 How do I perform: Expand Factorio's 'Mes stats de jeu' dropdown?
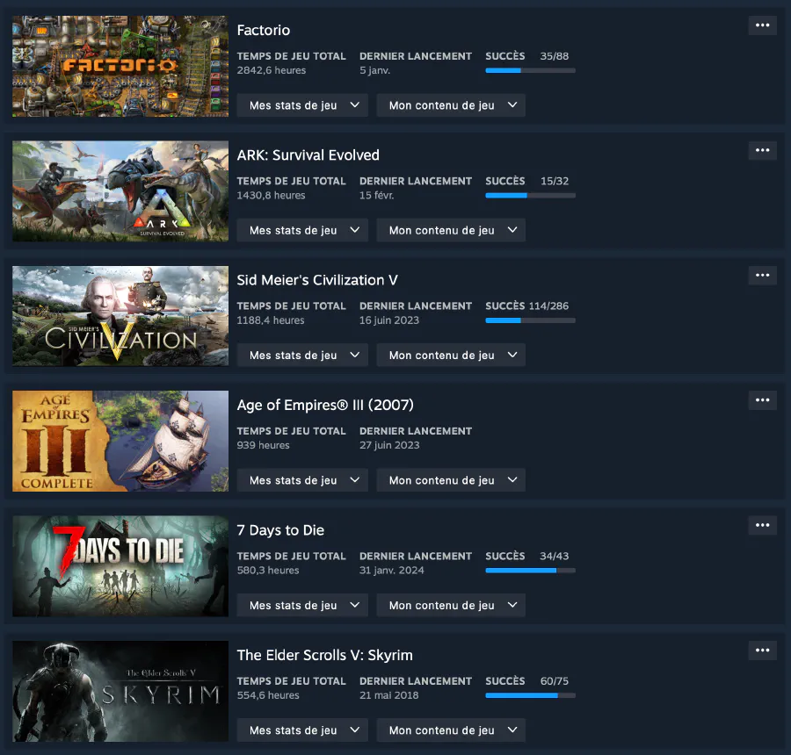[x=302, y=105]
